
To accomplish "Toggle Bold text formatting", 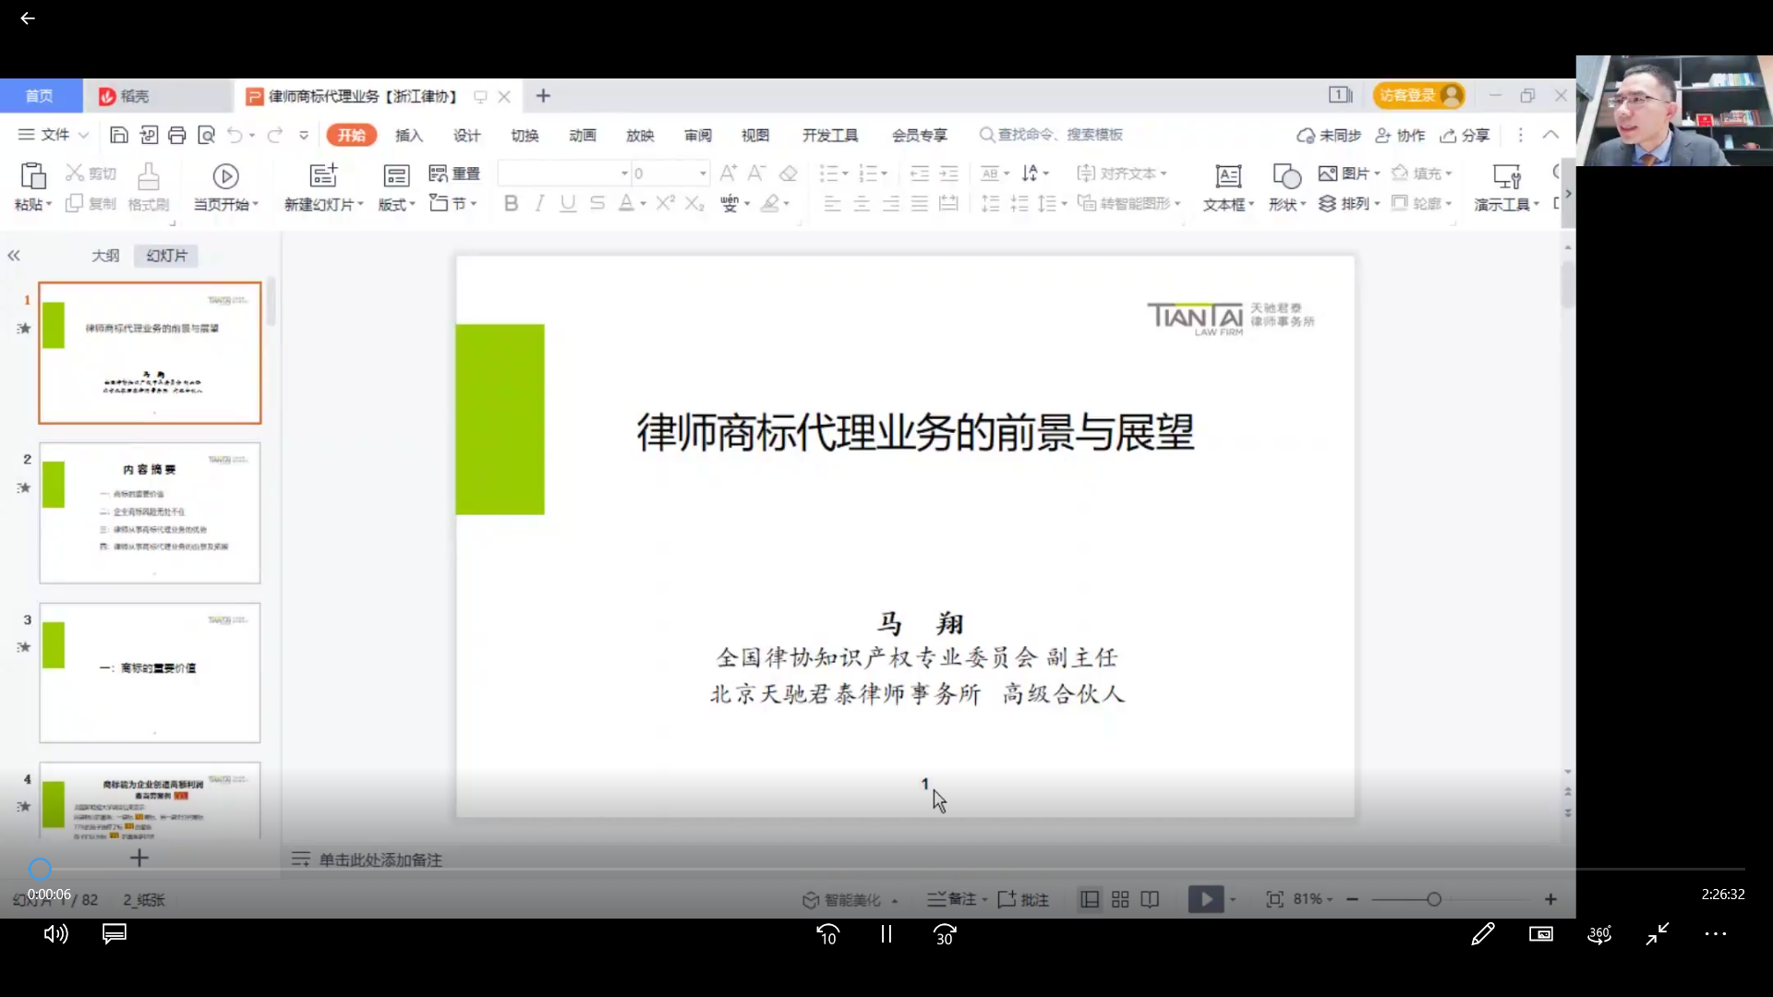I will [511, 203].
